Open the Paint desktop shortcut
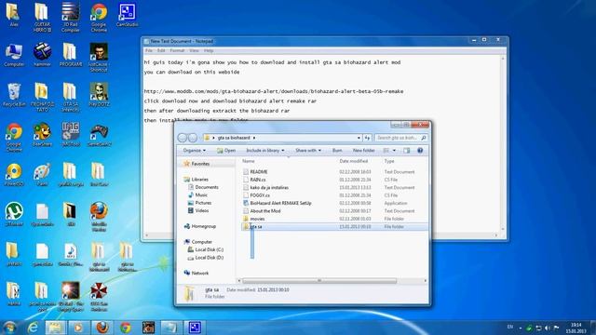Image resolution: width=596 pixels, height=335 pixels. pyautogui.click(x=42, y=175)
